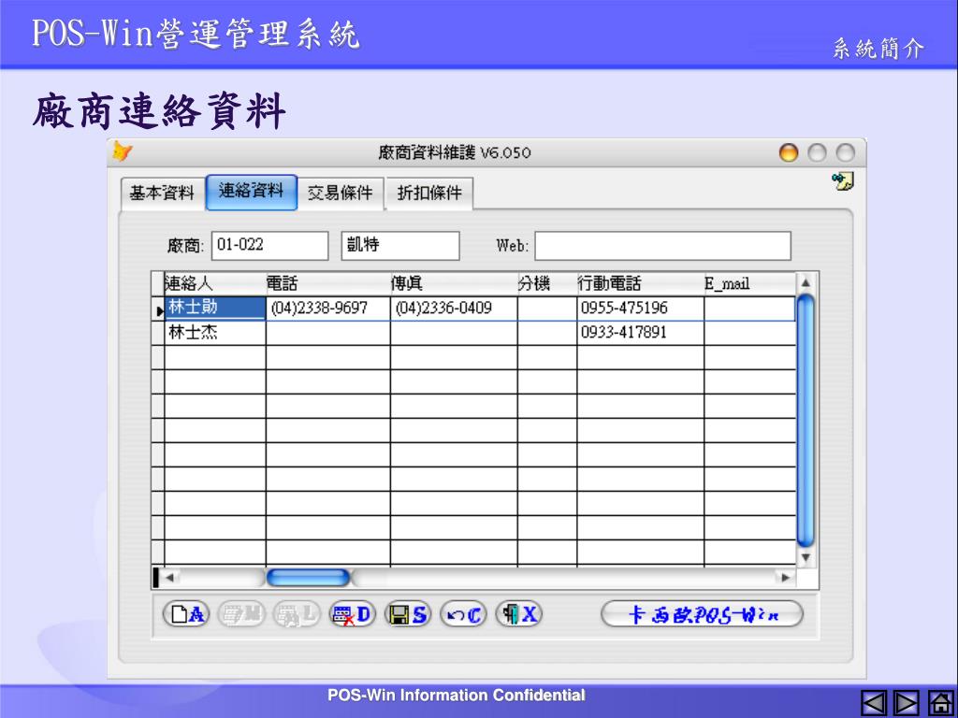
Task: Click the 系統簡介 text in slide header
Action: tap(878, 49)
